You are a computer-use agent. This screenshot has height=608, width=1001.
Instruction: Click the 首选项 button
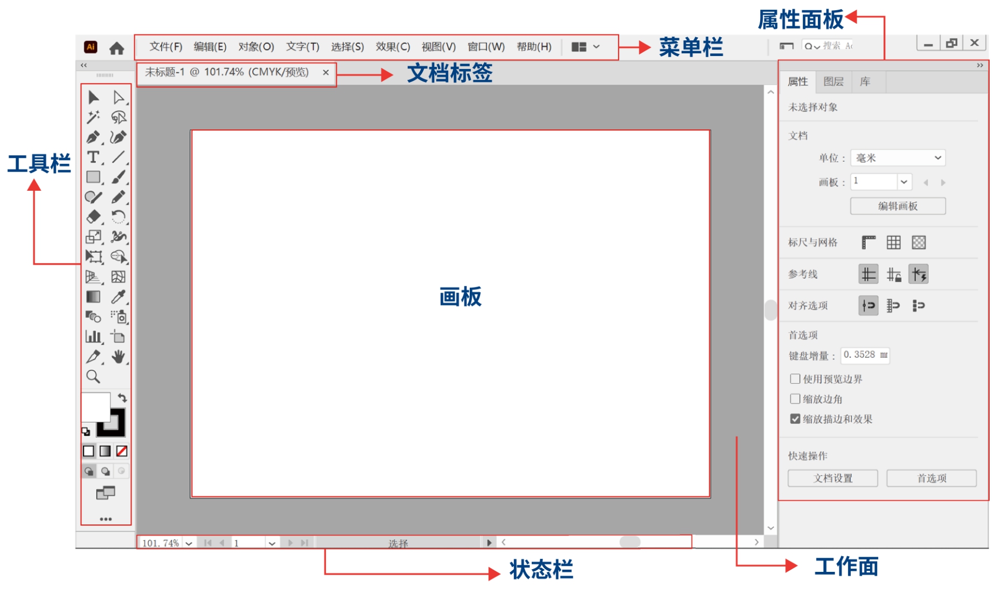932,478
